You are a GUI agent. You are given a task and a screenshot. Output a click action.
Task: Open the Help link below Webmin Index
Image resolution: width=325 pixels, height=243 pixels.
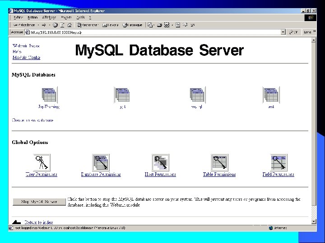pyautogui.click(x=17, y=51)
